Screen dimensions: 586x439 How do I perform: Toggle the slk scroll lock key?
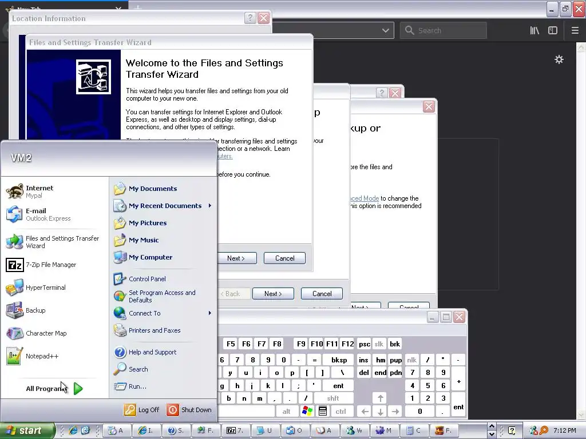coord(379,344)
